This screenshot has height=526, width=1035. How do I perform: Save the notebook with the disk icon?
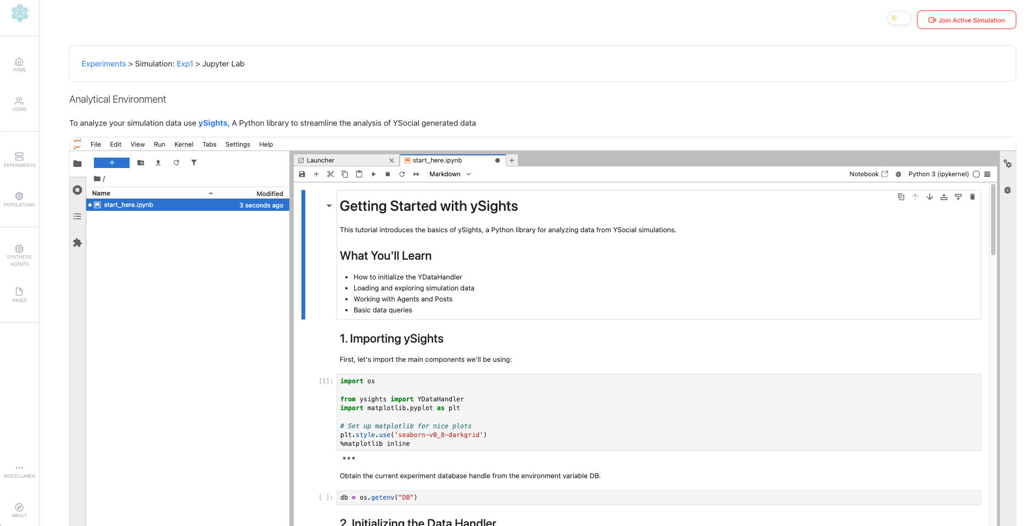click(x=302, y=174)
